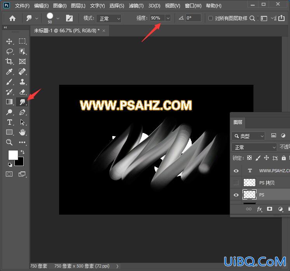Viewport: 290px width, 271px height.
Task: Toggle lock all padlock icon
Action: (283, 158)
